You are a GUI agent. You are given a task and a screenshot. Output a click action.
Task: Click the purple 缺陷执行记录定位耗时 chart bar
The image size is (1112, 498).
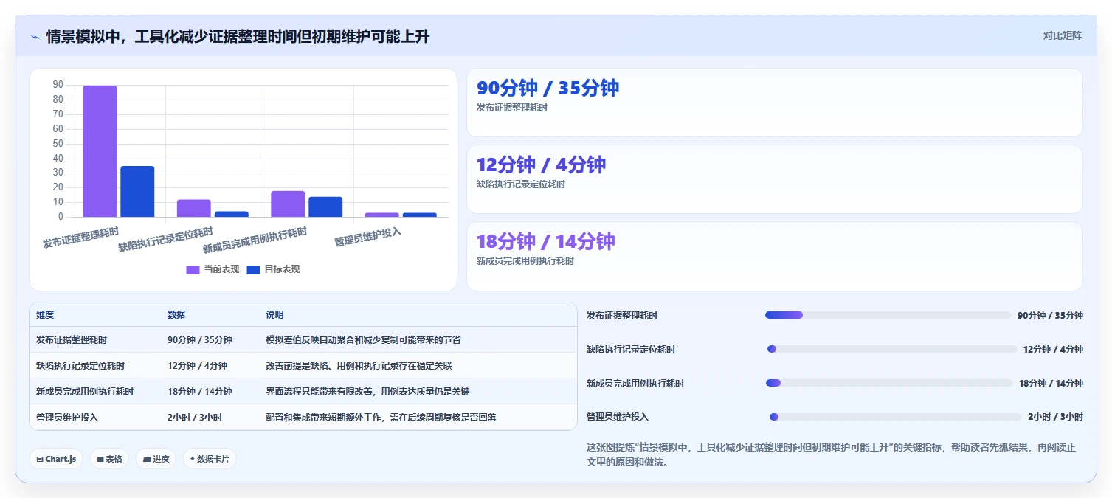(x=193, y=208)
